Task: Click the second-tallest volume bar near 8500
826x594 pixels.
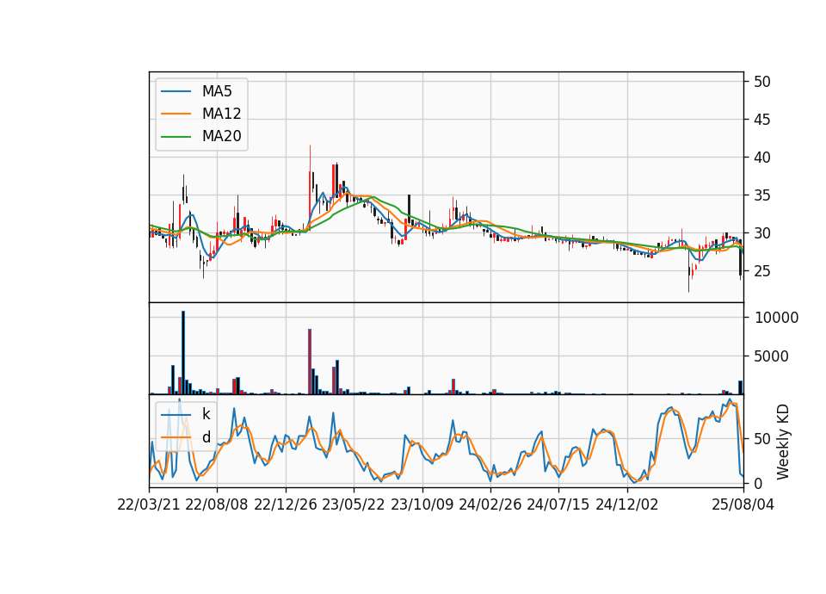Action: pos(310,362)
